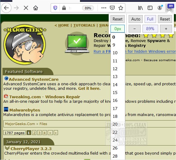176x160 pixels.
Task: Open the HOME navigation link
Action: [63, 25]
